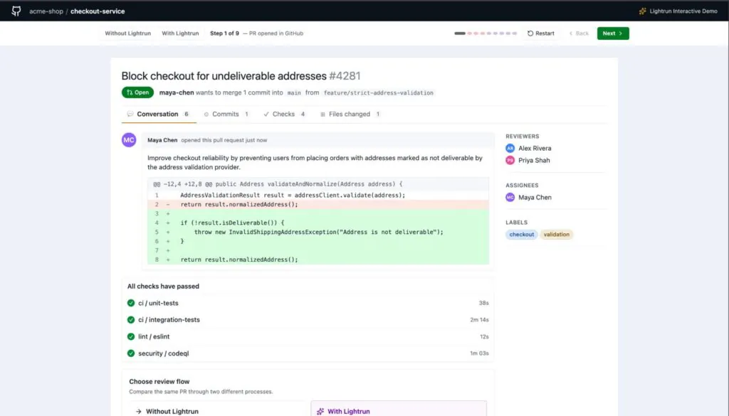Open the checkout-service repository link
The width and height of the screenshot is (729, 416).
tap(98, 11)
